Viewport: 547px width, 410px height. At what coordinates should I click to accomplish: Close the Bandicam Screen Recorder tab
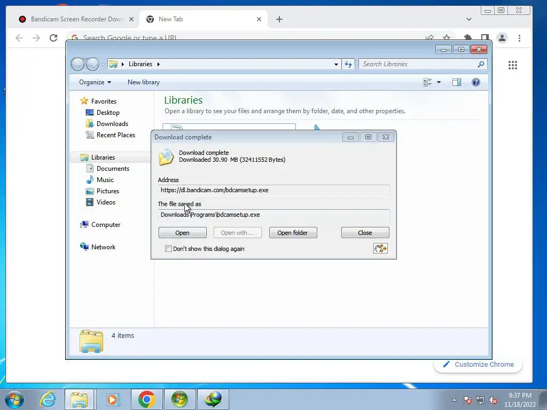point(131,19)
